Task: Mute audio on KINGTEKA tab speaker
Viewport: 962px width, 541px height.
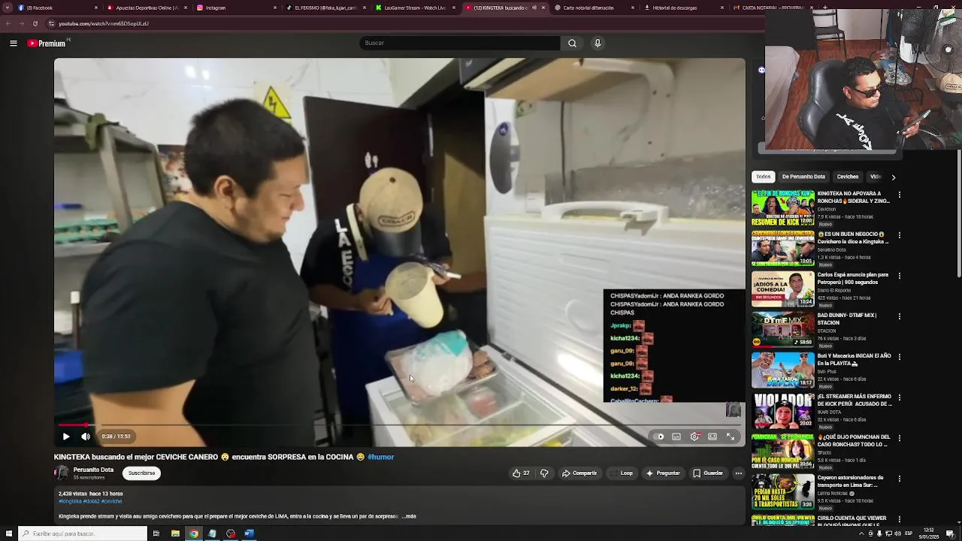Action: (534, 8)
